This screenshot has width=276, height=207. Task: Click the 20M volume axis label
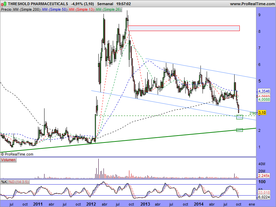pos(262,171)
